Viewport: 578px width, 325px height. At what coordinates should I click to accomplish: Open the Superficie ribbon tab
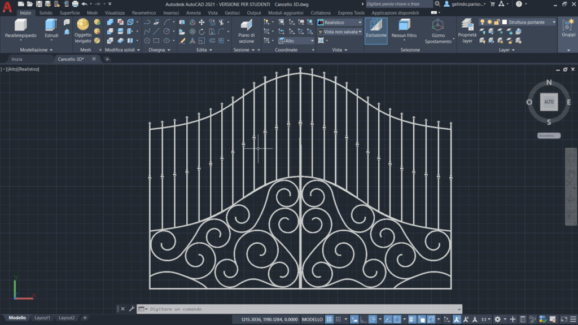pyautogui.click(x=69, y=12)
